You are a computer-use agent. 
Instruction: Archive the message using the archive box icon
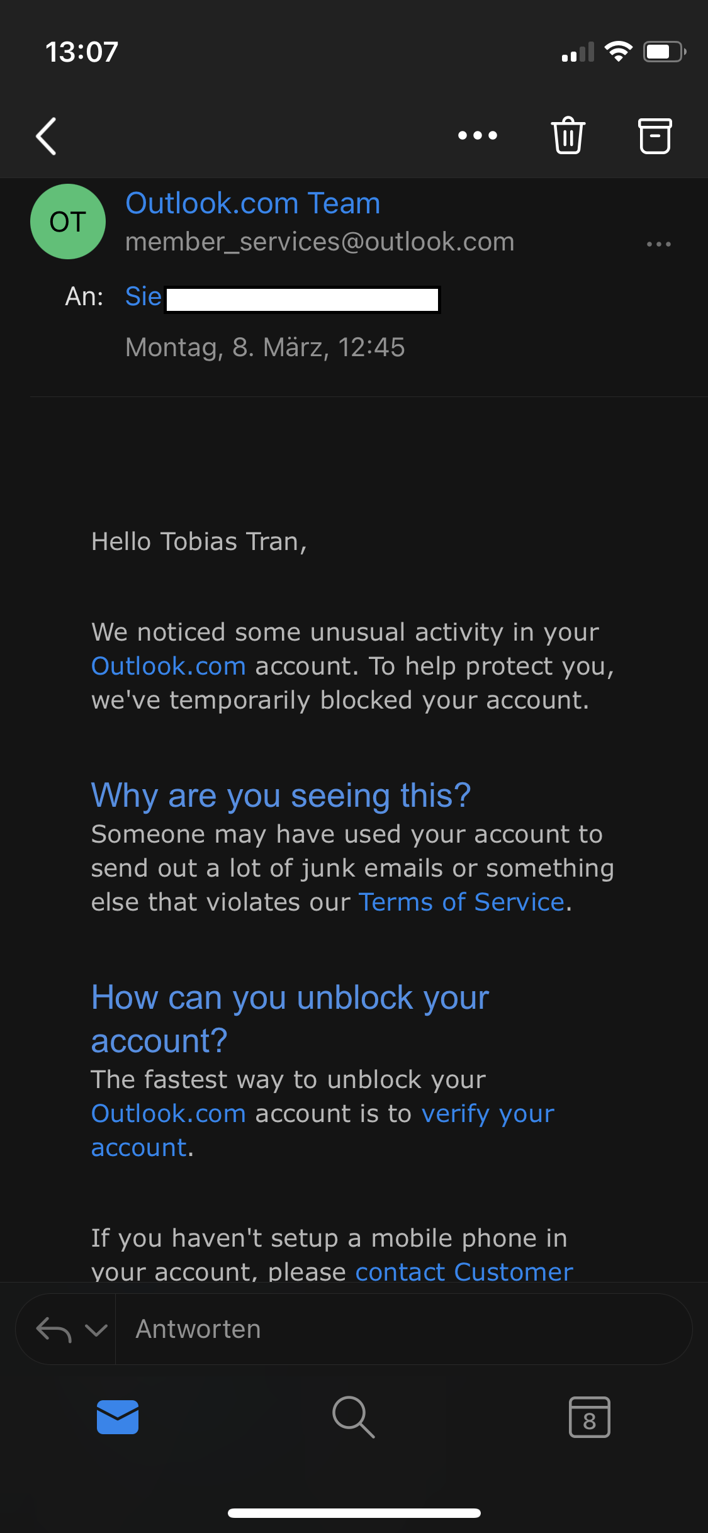(655, 135)
